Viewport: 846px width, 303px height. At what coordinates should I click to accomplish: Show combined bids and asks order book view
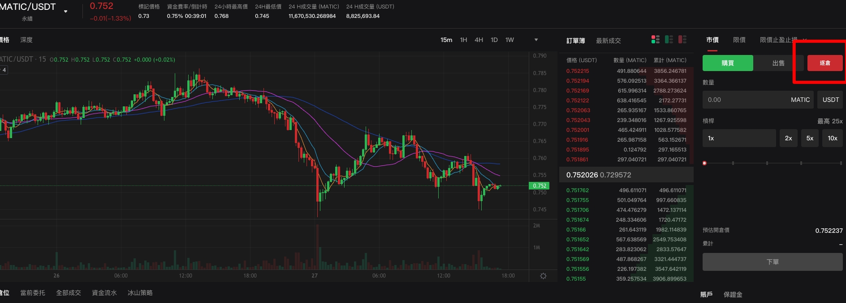655,40
